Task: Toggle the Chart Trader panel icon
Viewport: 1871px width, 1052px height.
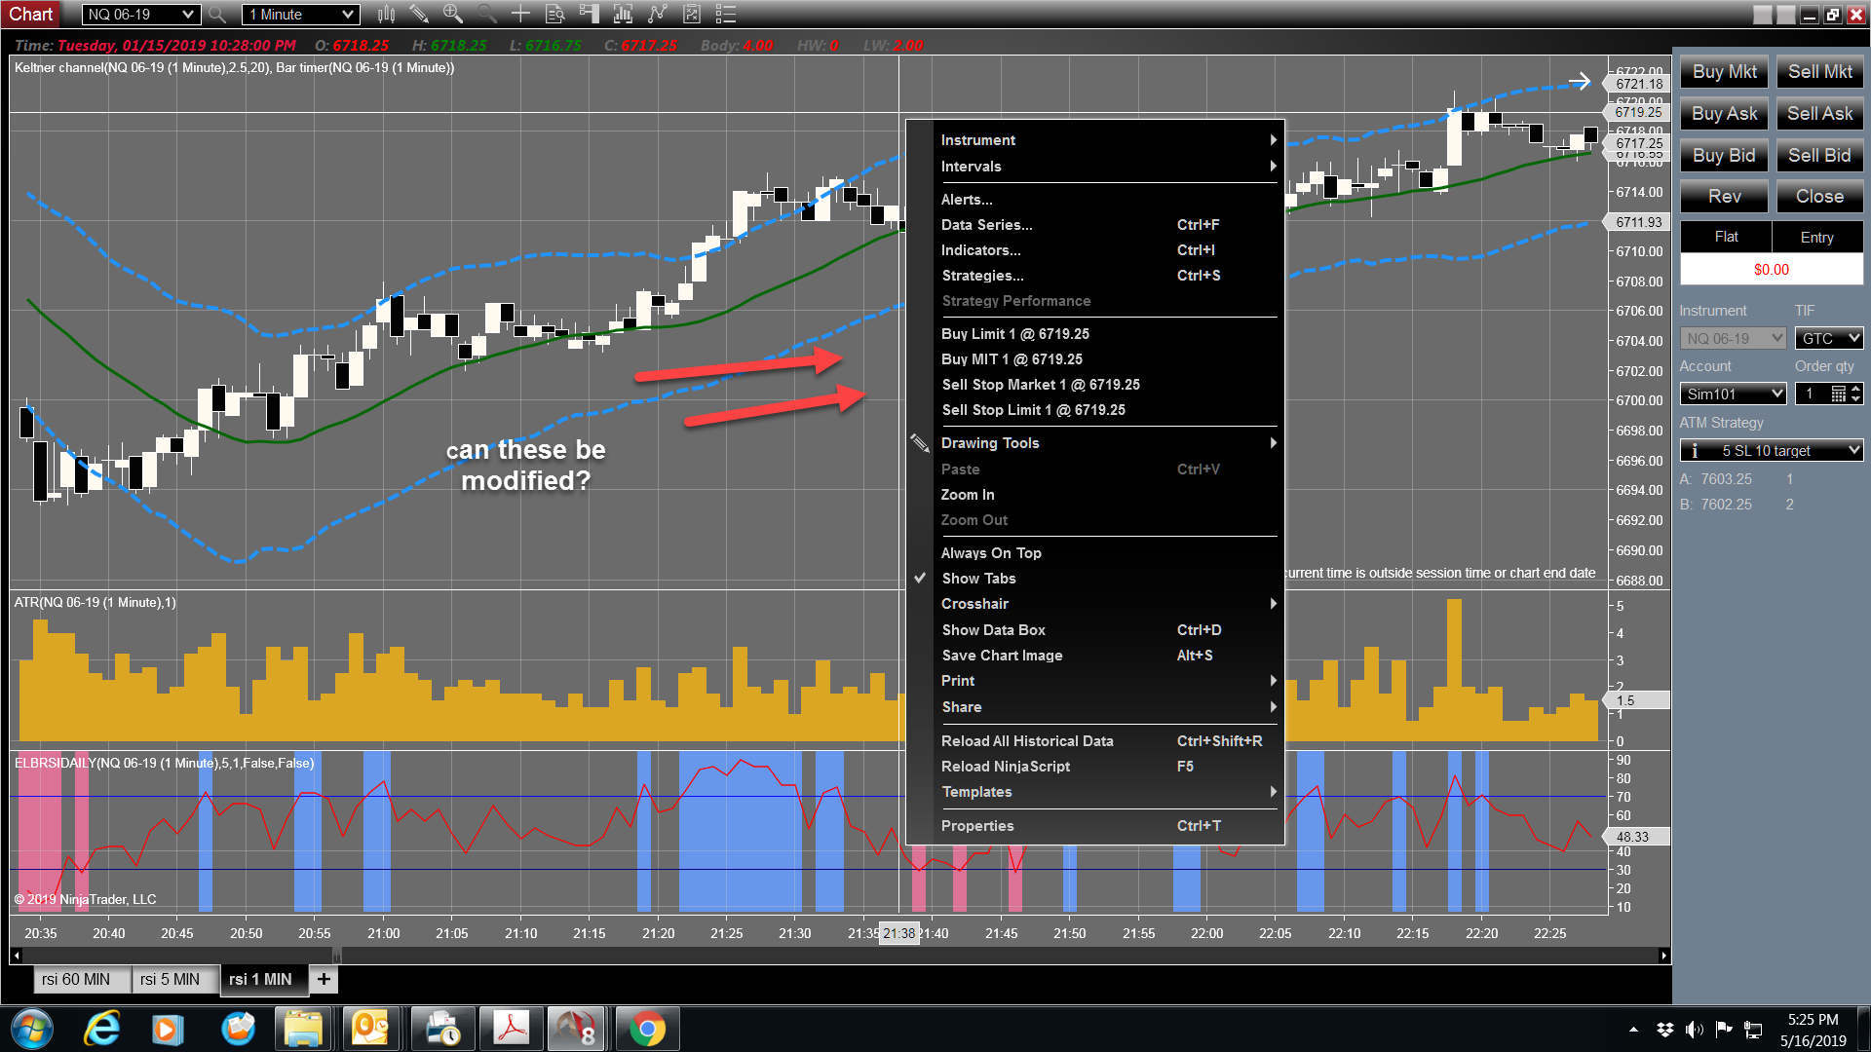Action: coord(587,14)
